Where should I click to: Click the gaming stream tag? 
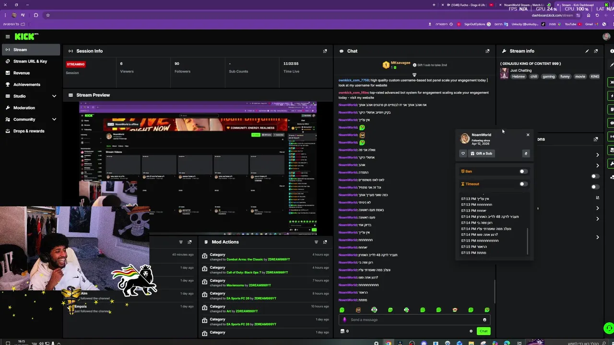549,77
